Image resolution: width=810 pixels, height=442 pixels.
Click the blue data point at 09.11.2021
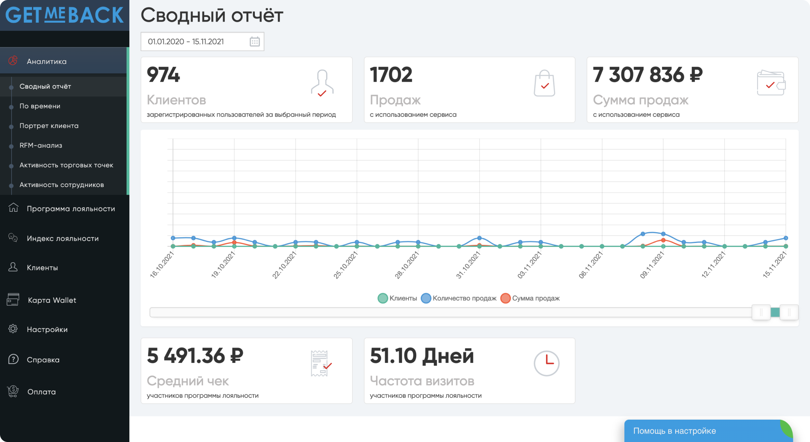click(x=663, y=234)
